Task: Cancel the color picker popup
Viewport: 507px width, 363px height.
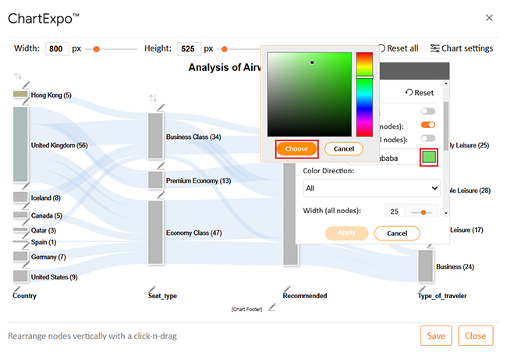Action: [344, 149]
